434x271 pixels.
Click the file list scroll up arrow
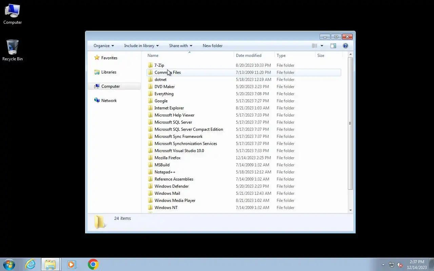351,55
